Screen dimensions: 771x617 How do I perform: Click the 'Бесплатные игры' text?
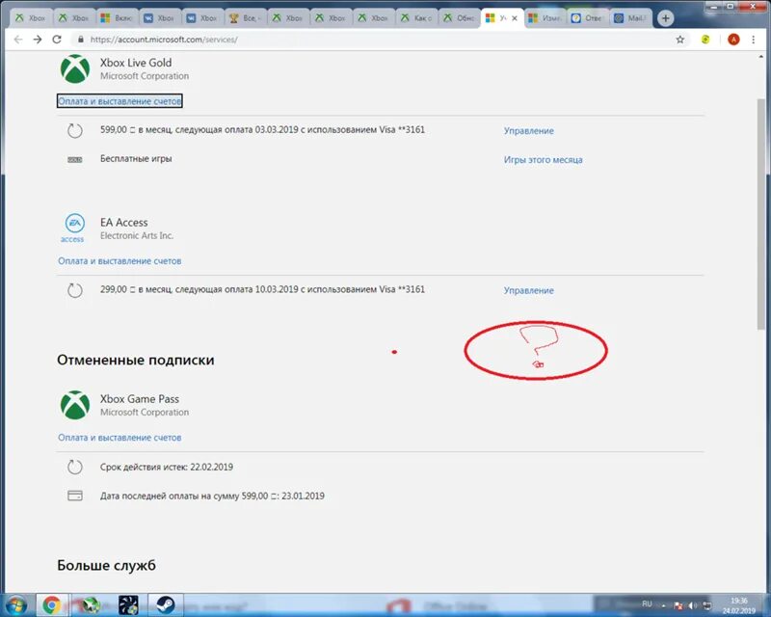click(x=136, y=159)
